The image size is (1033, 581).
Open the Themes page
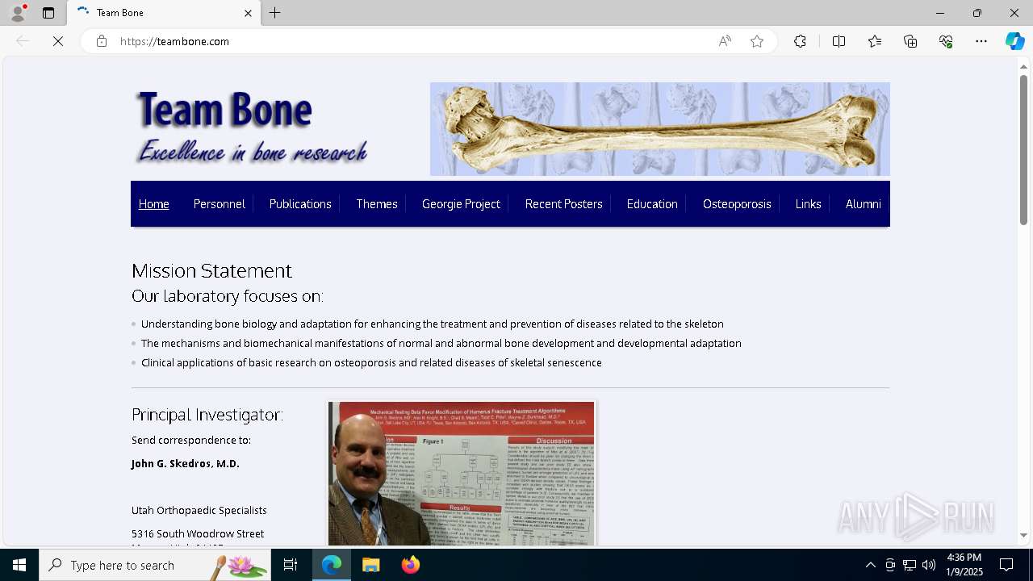click(377, 204)
